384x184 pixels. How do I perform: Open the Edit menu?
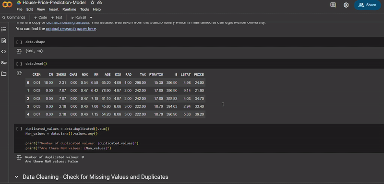[x=30, y=9]
